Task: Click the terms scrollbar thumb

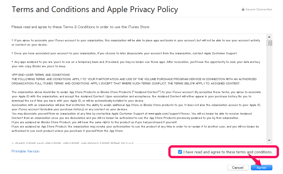Action: click(x=269, y=43)
